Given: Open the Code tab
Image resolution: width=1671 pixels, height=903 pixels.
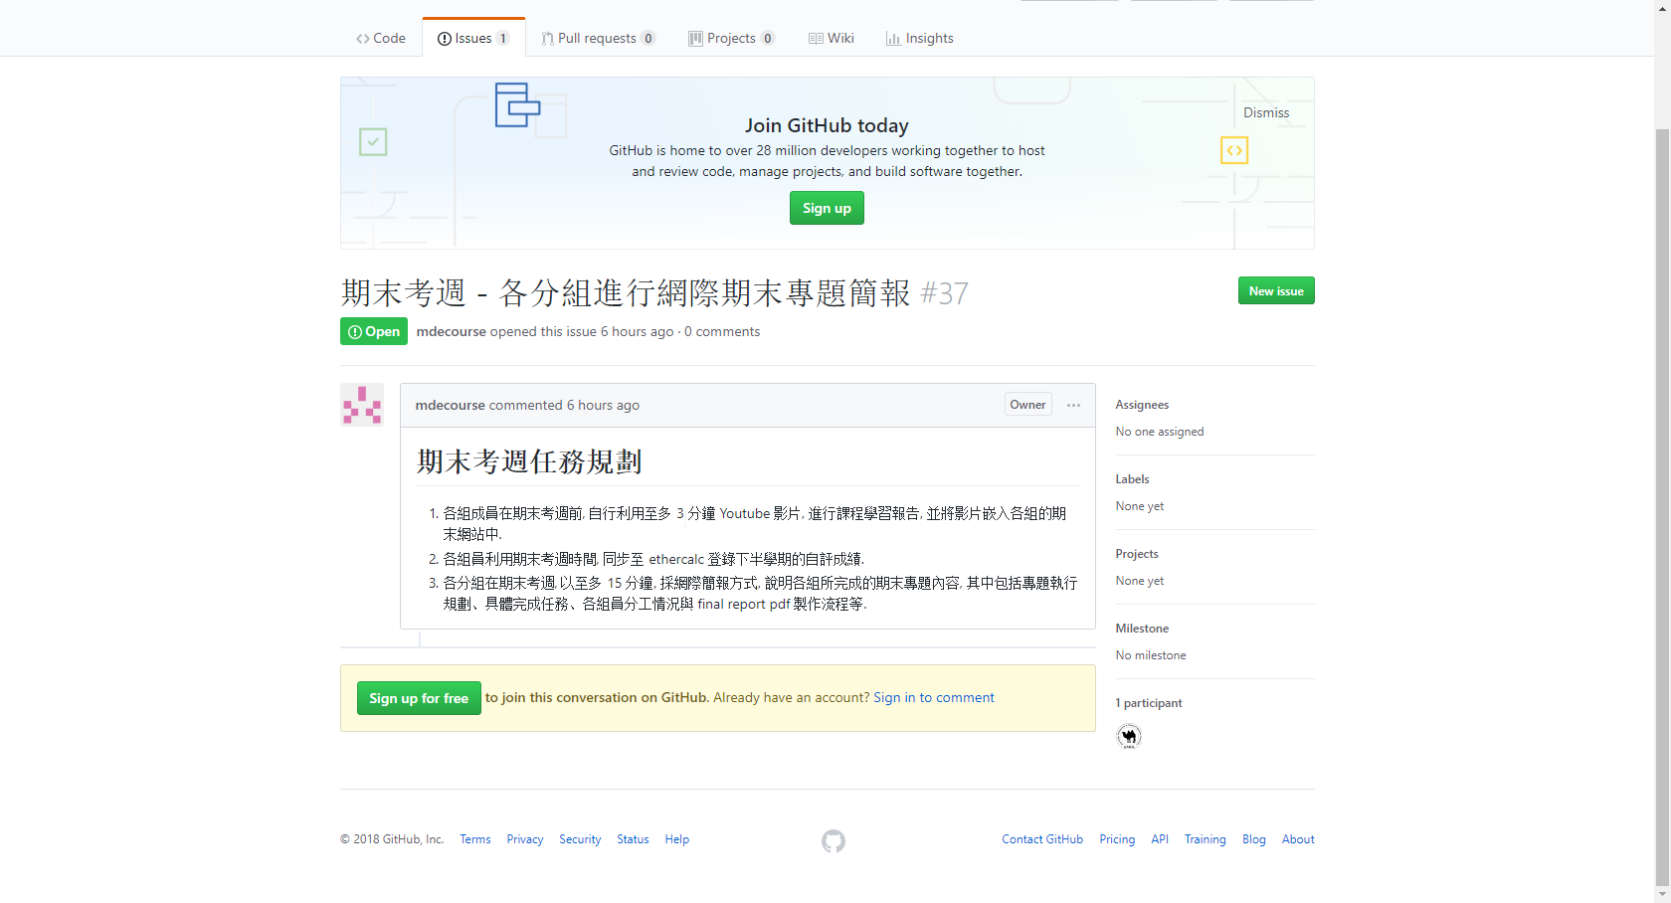Looking at the screenshot, I should pyautogui.click(x=380, y=38).
